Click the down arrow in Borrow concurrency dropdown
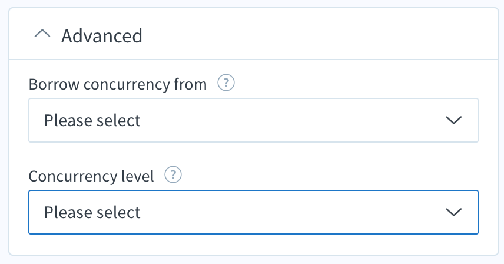 (453, 120)
